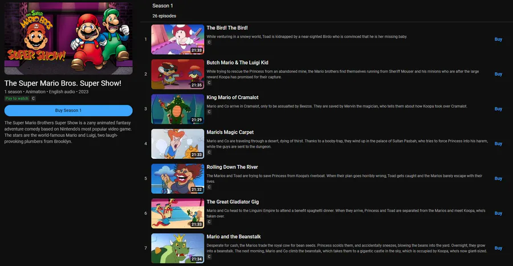513x266 pixels.
Task: Click C rating icon under King Mario of Cramalot
Action: coord(209,112)
